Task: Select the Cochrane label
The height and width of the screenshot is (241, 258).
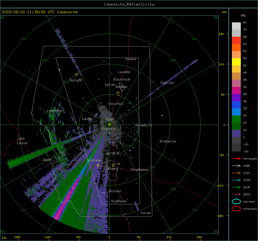Action: 94,160
